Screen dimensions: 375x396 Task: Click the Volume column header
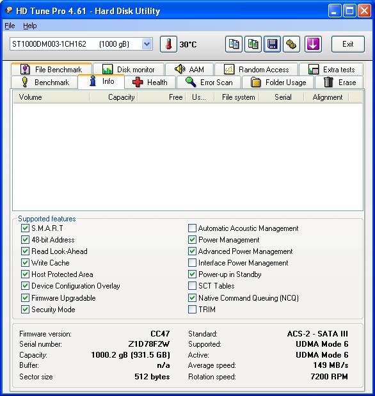(x=51, y=97)
